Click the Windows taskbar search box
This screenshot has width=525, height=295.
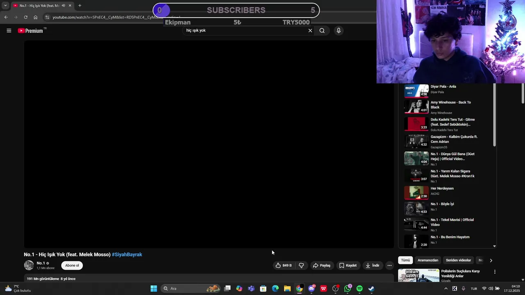[x=191, y=288]
